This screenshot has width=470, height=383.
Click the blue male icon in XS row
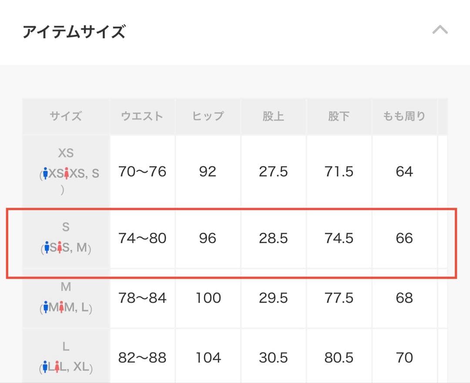47,172
